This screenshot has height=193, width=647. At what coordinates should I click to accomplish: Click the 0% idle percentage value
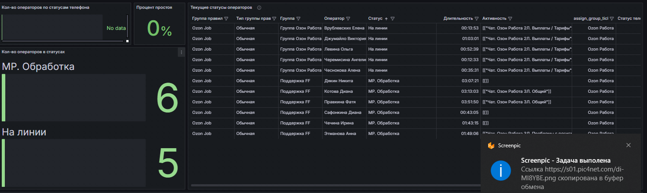(x=159, y=28)
